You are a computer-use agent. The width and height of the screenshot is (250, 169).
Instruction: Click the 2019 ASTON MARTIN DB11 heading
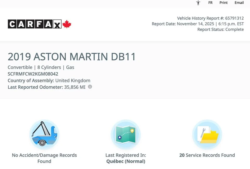[72, 57]
